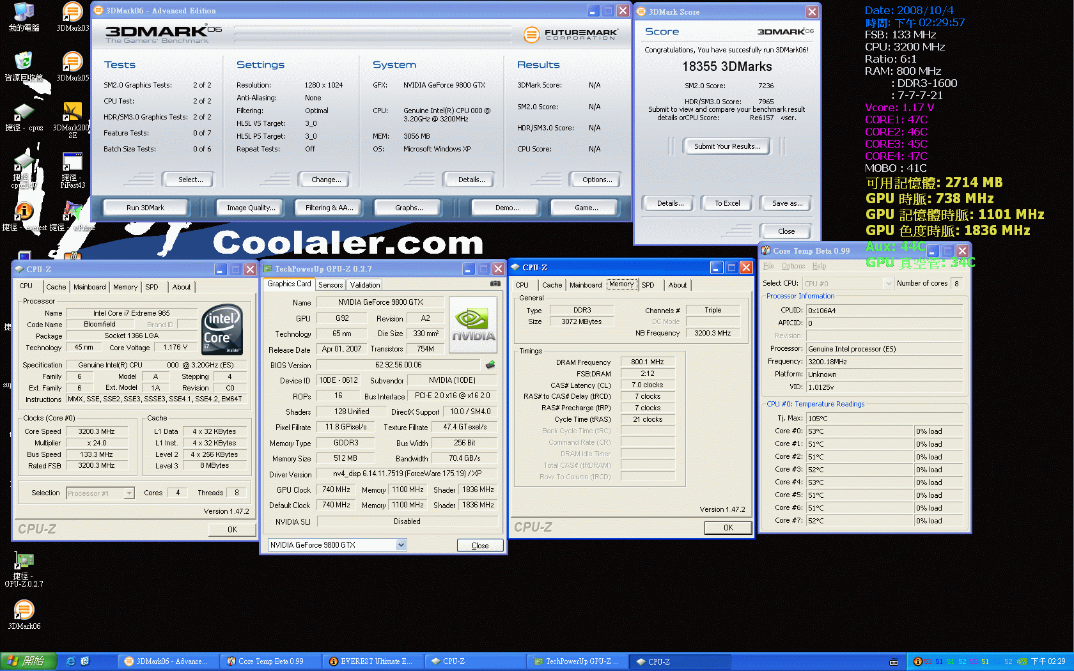
Task: Expand the NVIDIA GeForce 9800 GTX card dropdown
Action: tap(401, 545)
